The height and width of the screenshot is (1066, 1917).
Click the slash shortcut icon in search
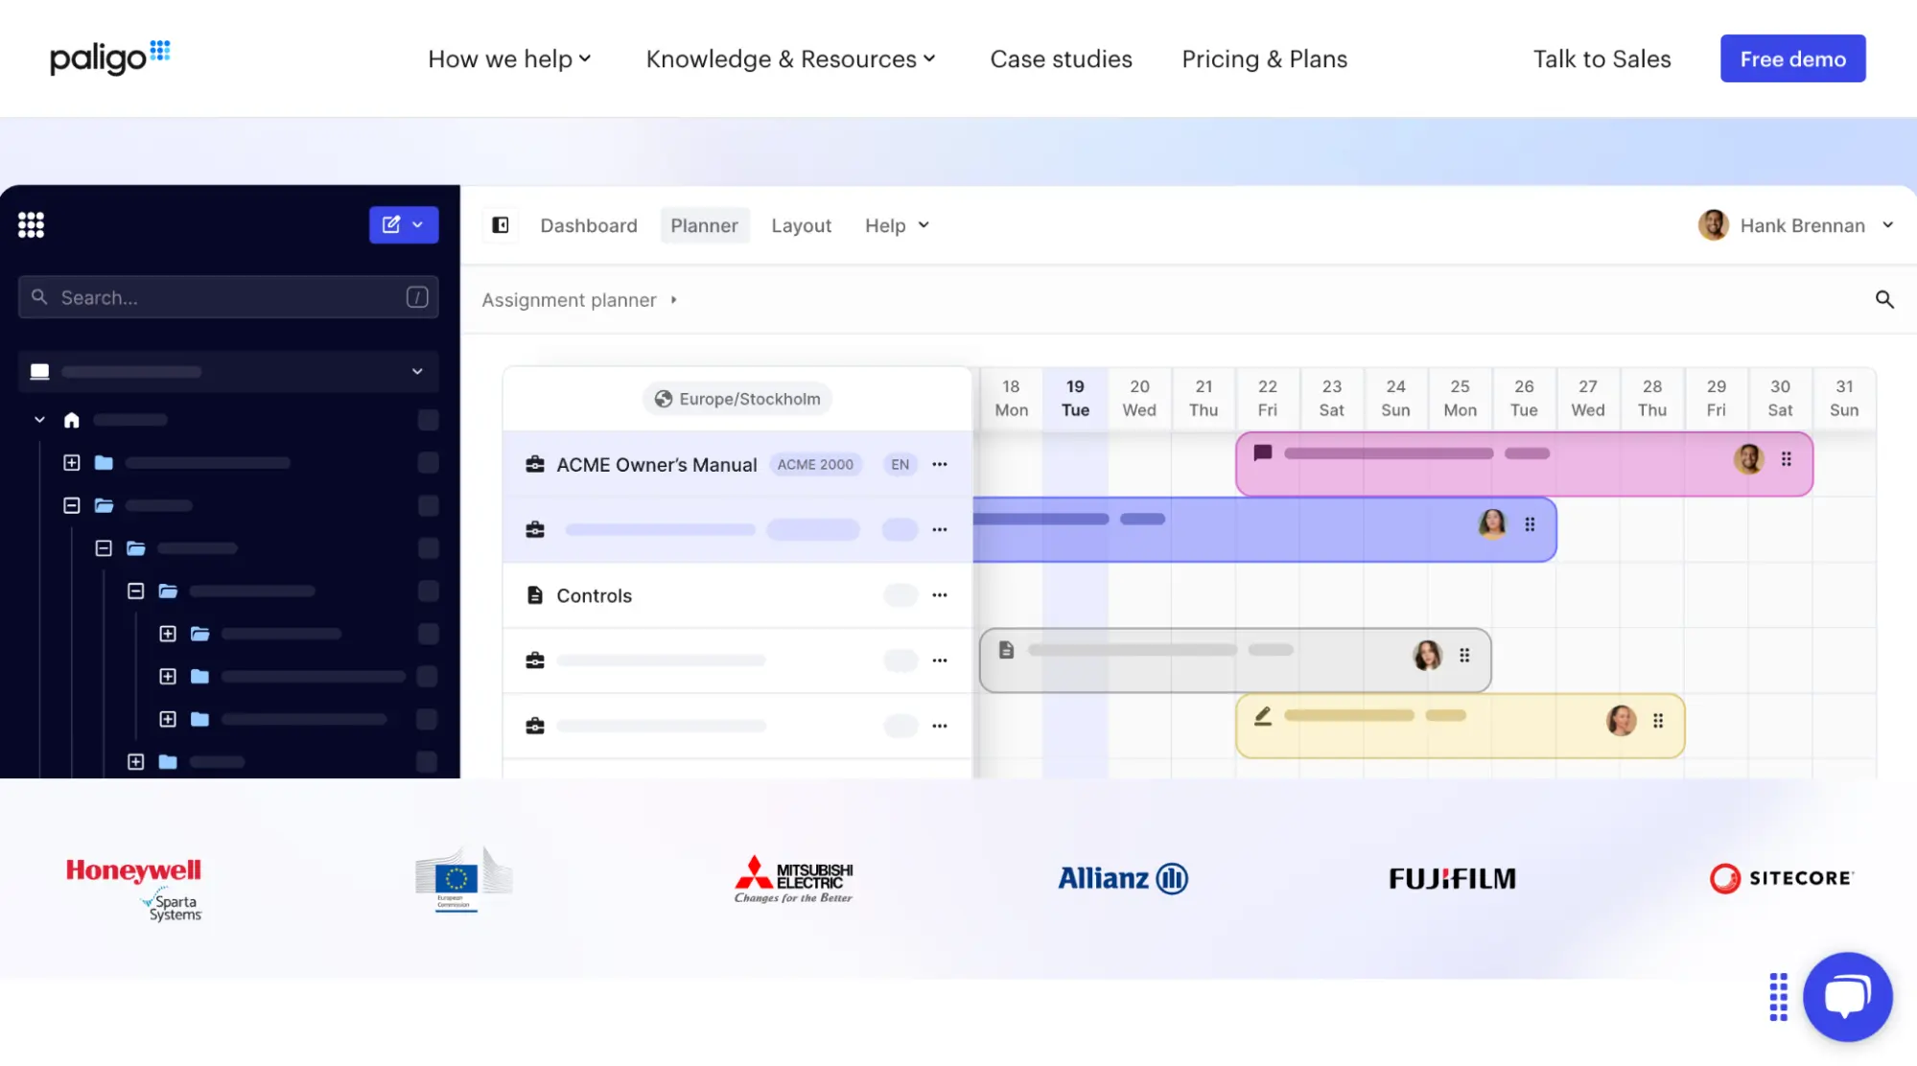417,297
